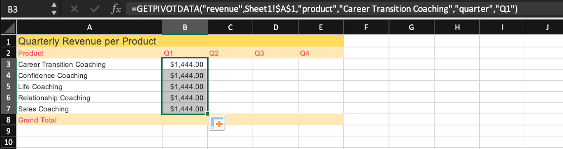The height and width of the screenshot is (149, 563).
Task: Select column A header
Action: pos(89,27)
